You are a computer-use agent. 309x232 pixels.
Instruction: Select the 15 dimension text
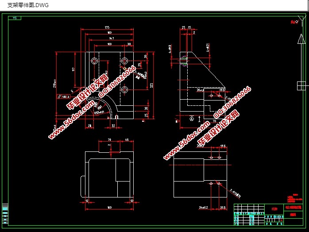click(189, 27)
